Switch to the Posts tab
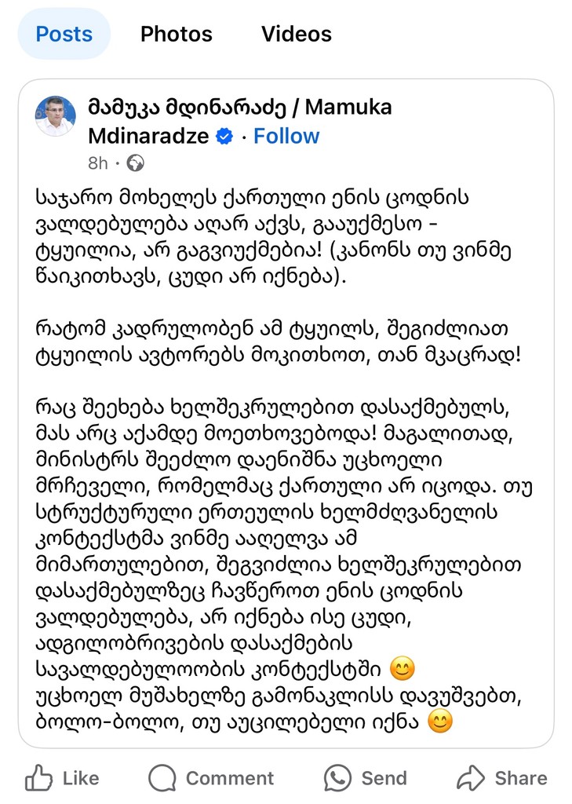 tap(64, 35)
